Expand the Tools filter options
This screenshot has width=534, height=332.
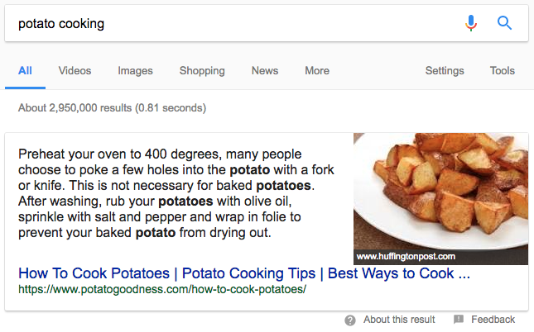pos(503,71)
